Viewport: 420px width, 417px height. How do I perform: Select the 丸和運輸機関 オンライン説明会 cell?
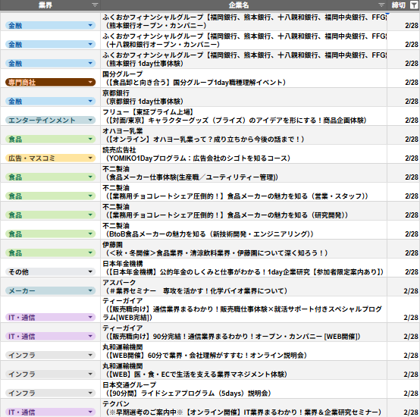(244, 351)
